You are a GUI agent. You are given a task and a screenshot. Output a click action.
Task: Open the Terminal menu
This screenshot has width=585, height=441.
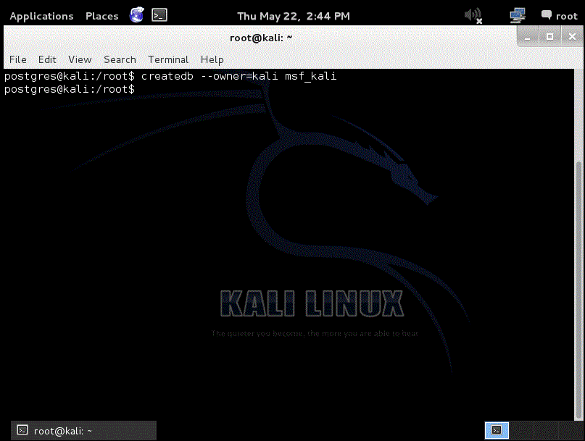click(168, 59)
